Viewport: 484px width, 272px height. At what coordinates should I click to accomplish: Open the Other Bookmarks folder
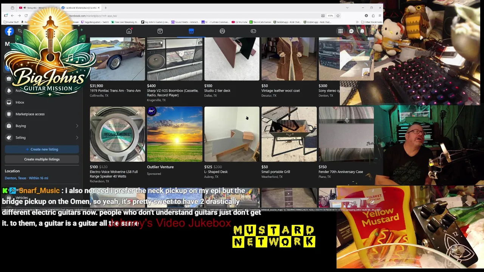click(372, 22)
